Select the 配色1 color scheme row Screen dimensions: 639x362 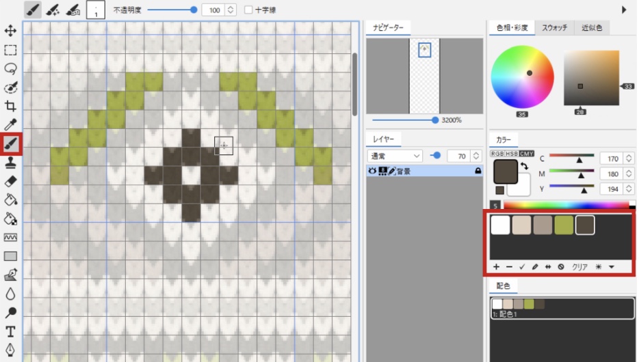[562, 308]
